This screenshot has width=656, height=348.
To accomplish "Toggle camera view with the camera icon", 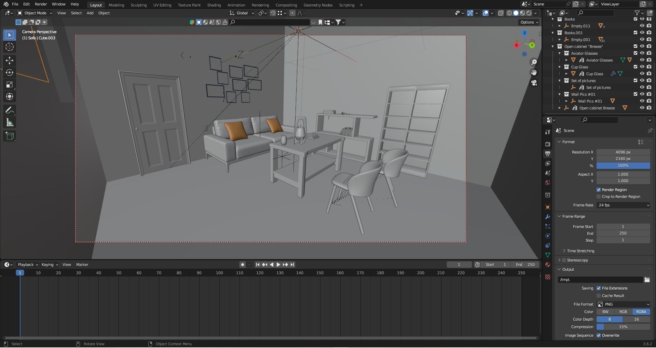I will tap(534, 83).
